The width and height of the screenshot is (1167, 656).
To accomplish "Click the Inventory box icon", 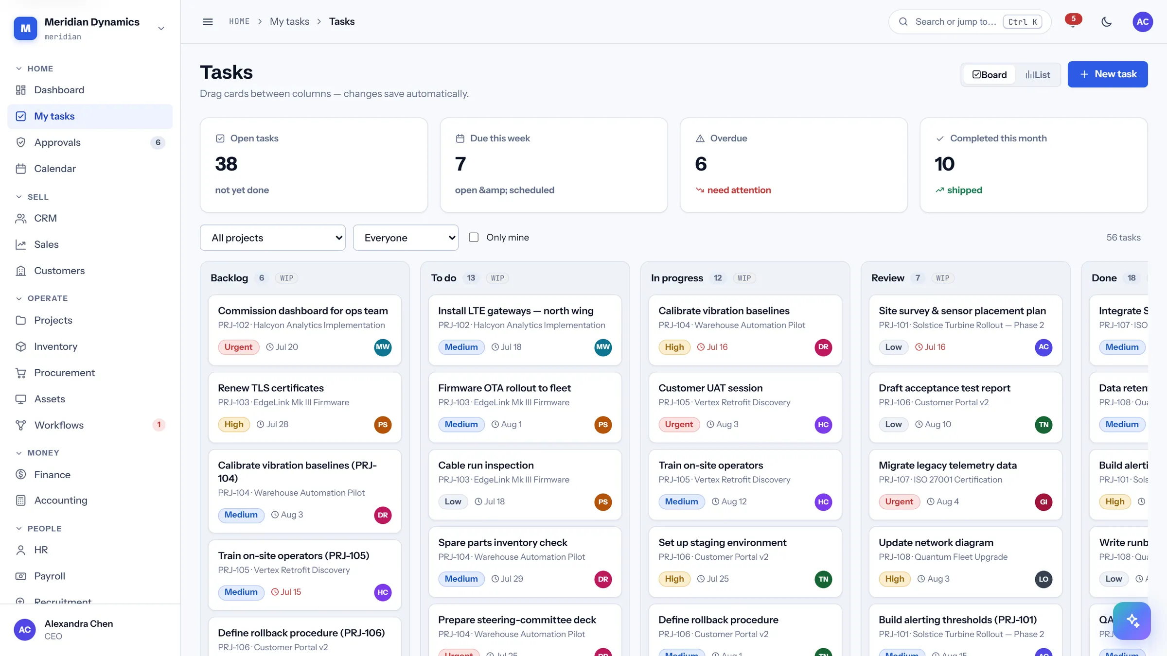I will [20, 346].
